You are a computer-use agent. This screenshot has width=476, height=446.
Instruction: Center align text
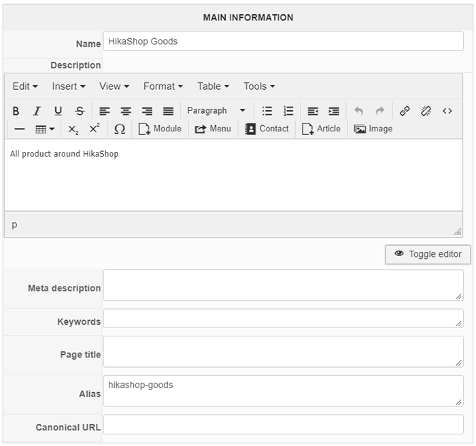click(126, 111)
